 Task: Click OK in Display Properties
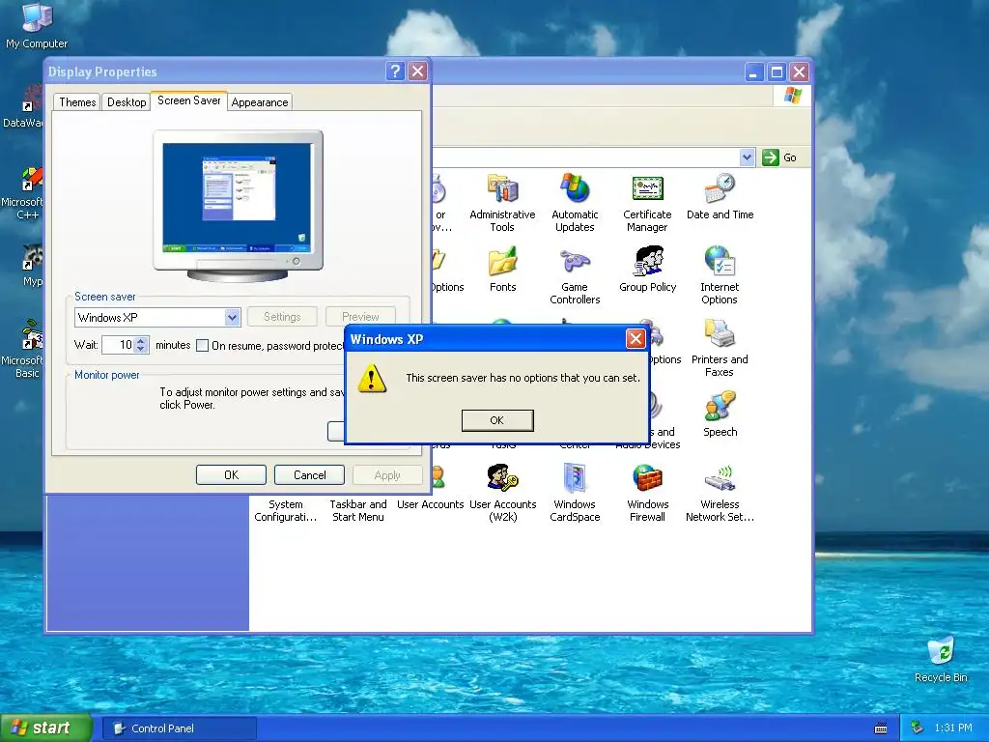pyautogui.click(x=231, y=475)
